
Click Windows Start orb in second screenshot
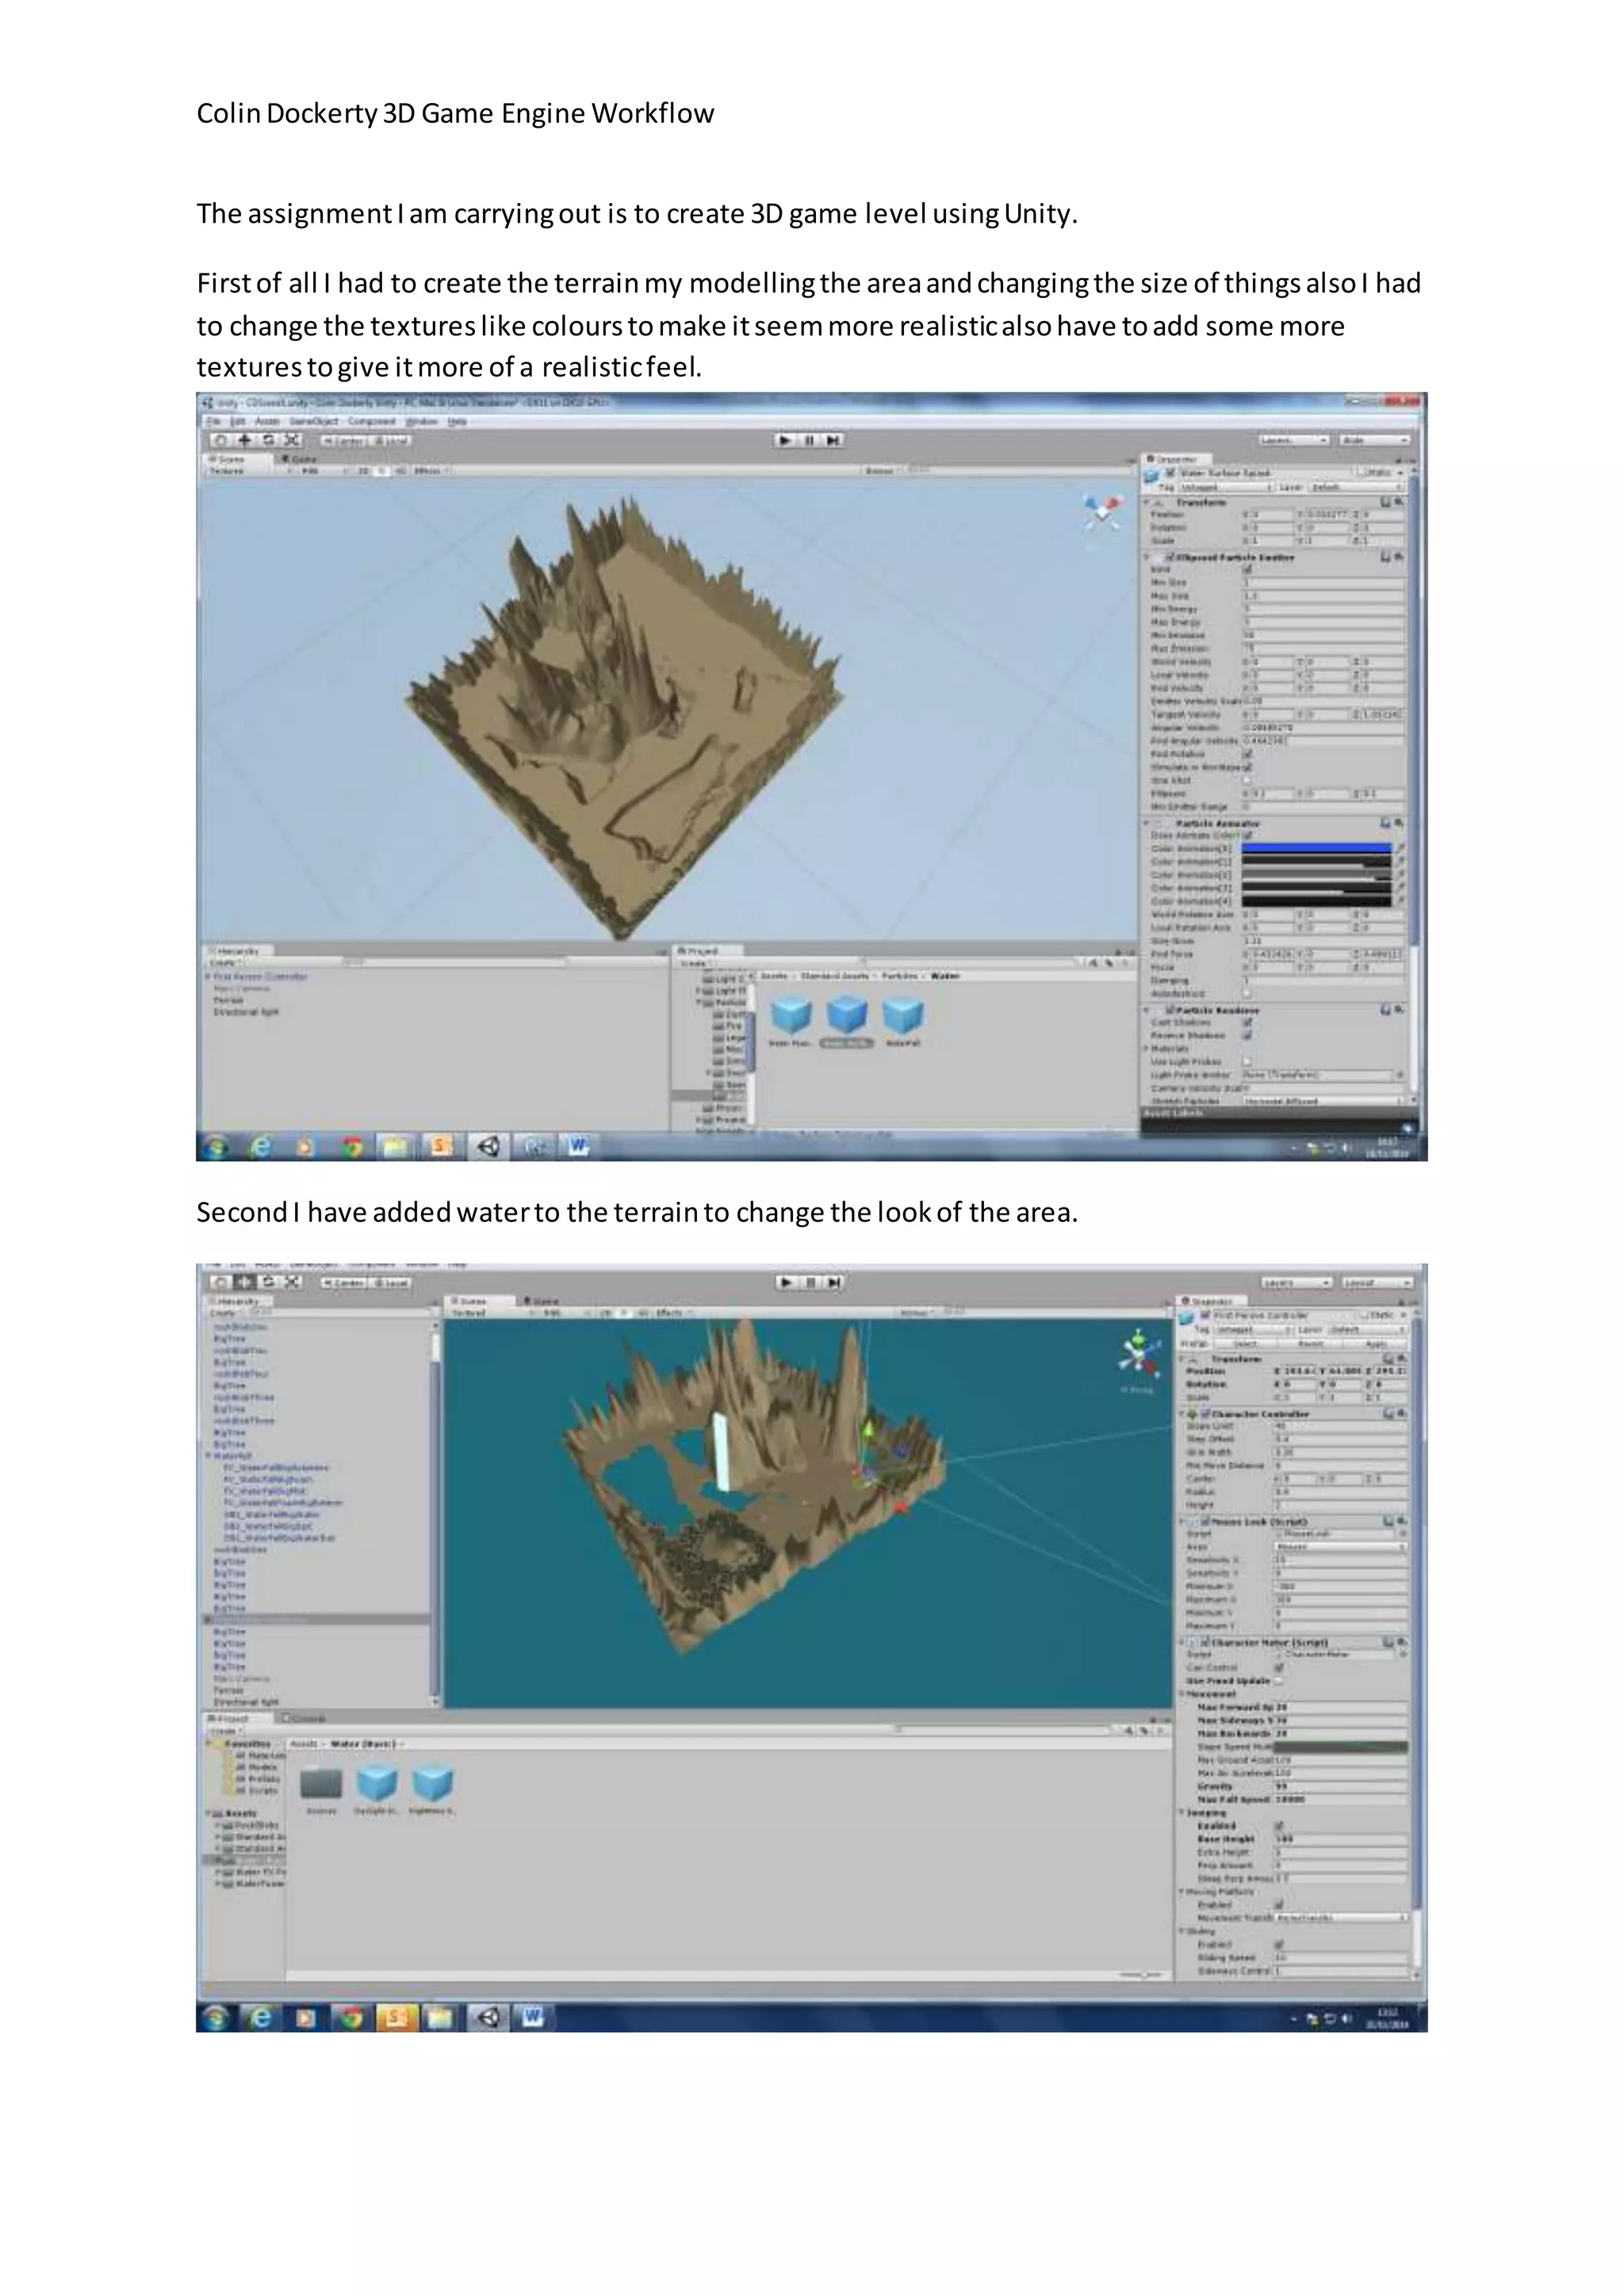tap(215, 2018)
